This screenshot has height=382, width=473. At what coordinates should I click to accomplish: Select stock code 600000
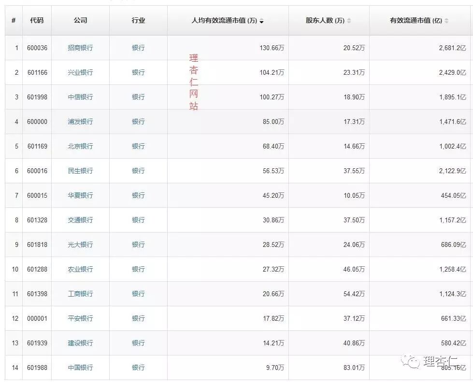pyautogui.click(x=37, y=122)
